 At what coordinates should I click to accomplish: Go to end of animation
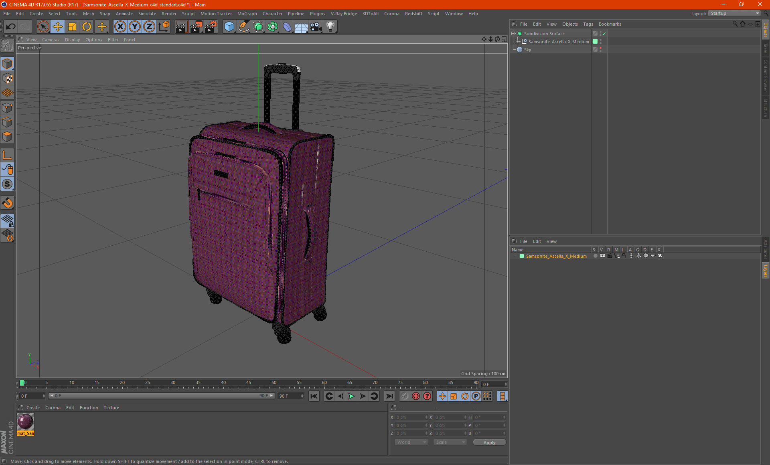click(389, 396)
